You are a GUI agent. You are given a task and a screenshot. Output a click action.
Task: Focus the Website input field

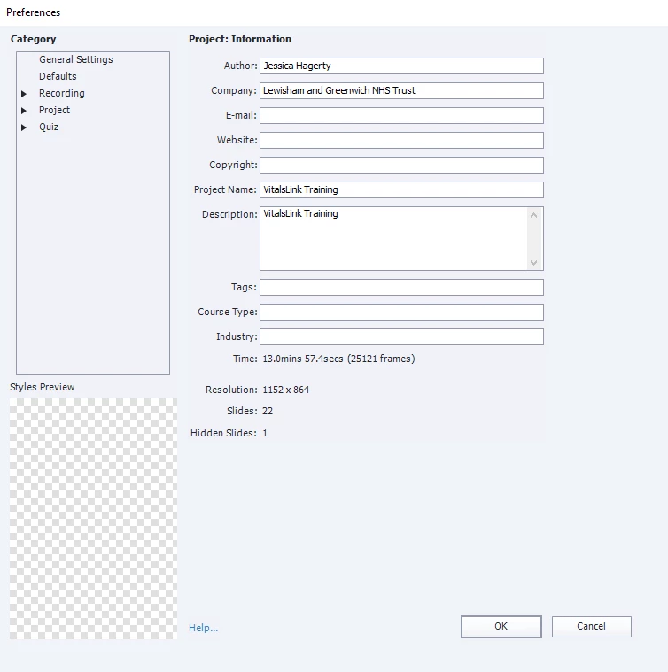(401, 141)
